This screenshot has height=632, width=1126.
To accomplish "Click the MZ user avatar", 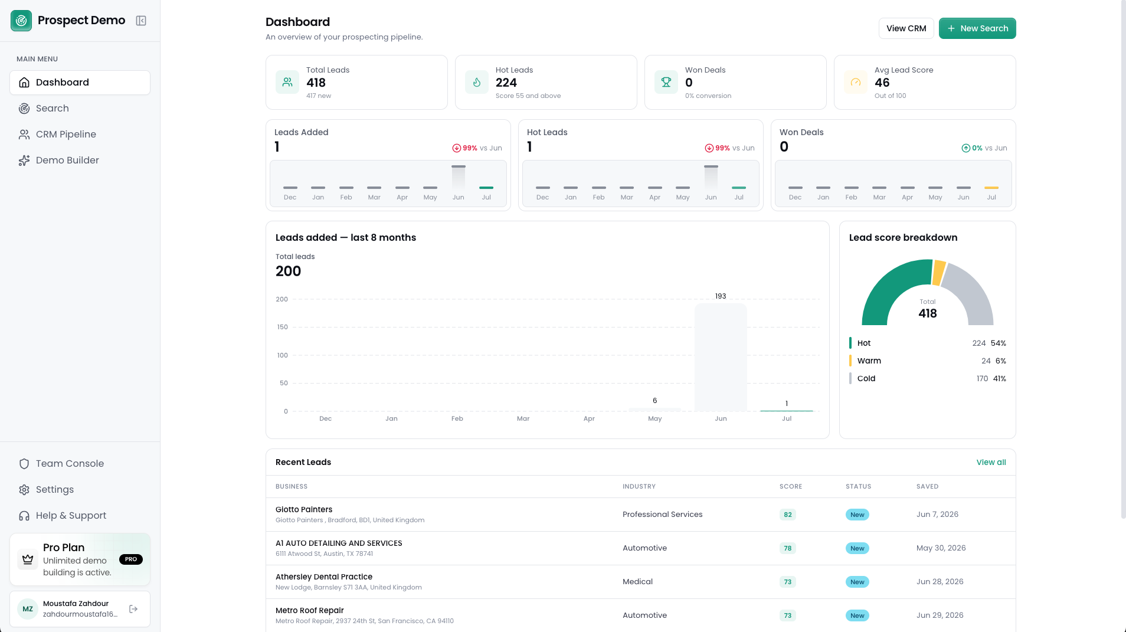I will [x=28, y=609].
